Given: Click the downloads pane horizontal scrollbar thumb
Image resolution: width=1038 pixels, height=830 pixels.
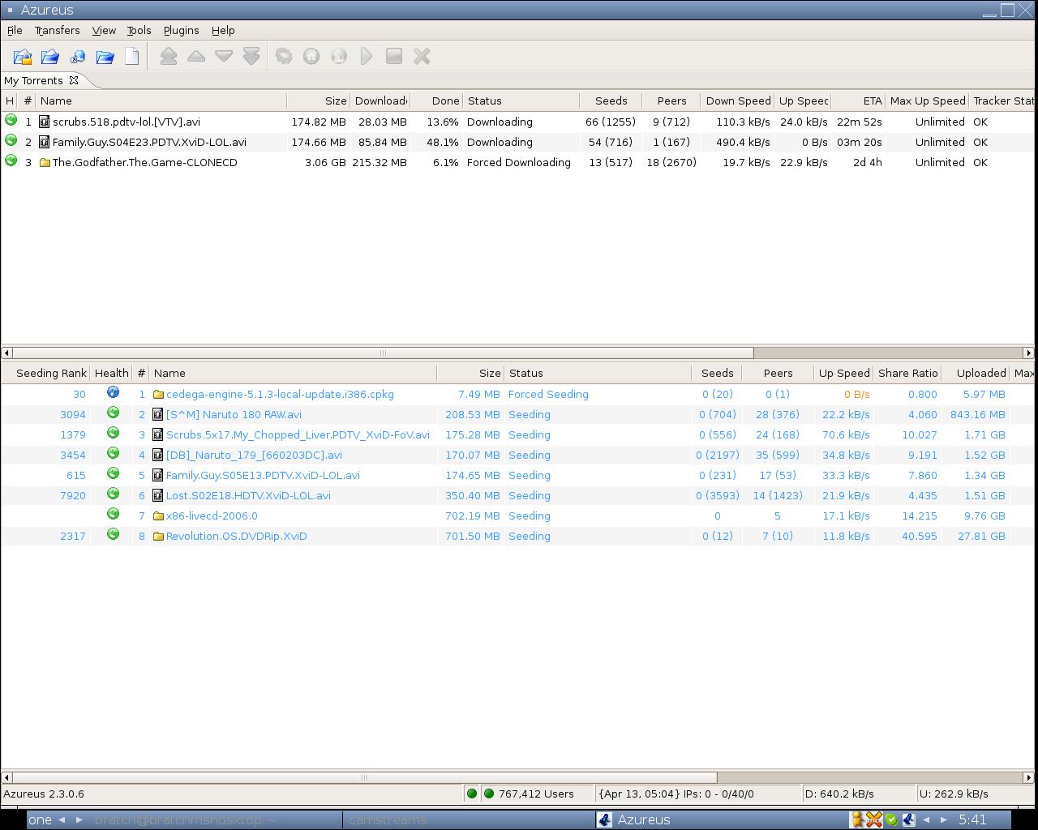Looking at the screenshot, I should tap(383, 353).
